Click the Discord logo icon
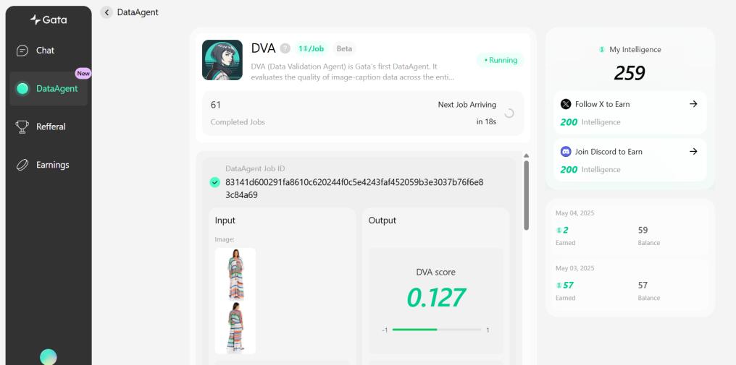Image resolution: width=736 pixels, height=365 pixels. 566,151
